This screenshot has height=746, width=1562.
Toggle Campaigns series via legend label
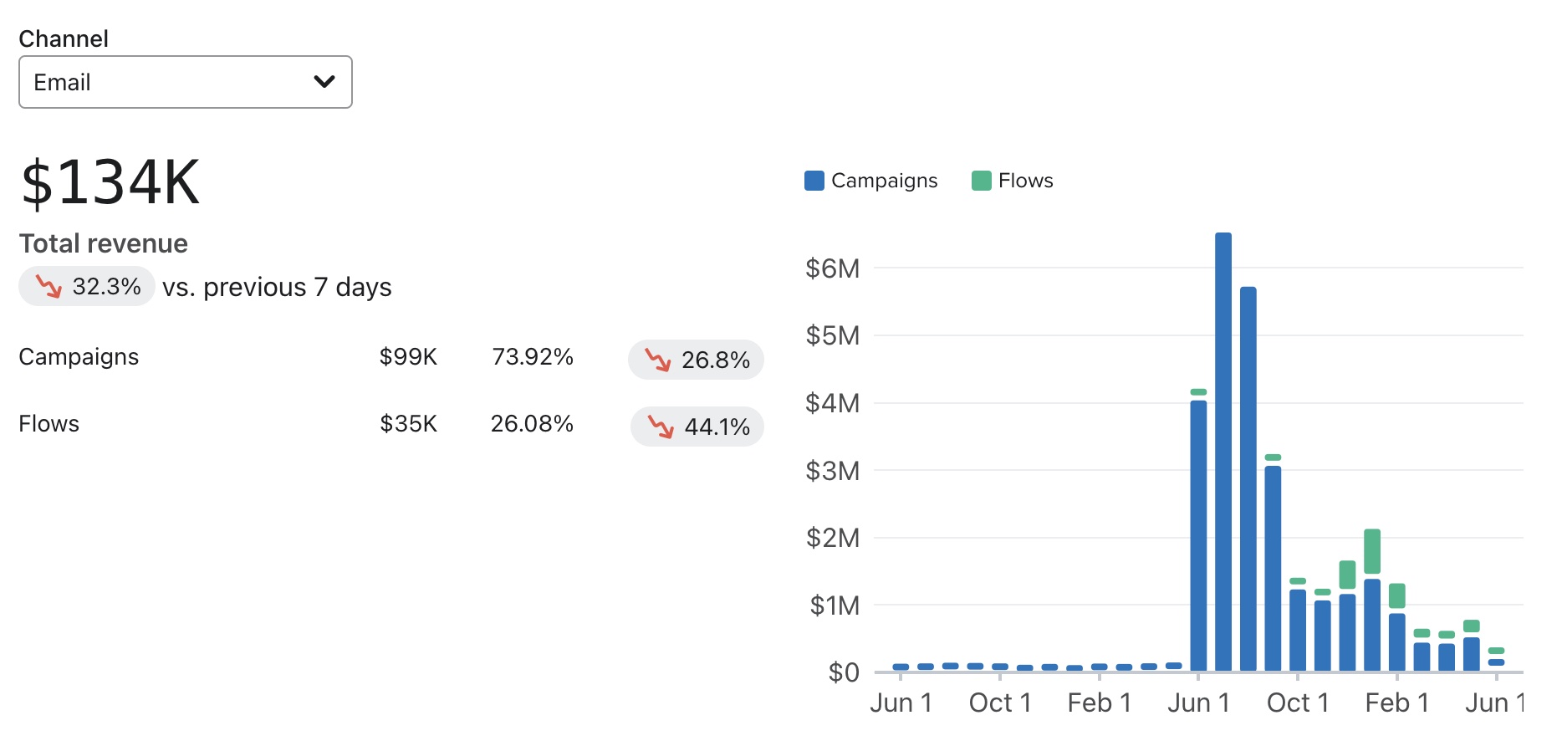[884, 181]
